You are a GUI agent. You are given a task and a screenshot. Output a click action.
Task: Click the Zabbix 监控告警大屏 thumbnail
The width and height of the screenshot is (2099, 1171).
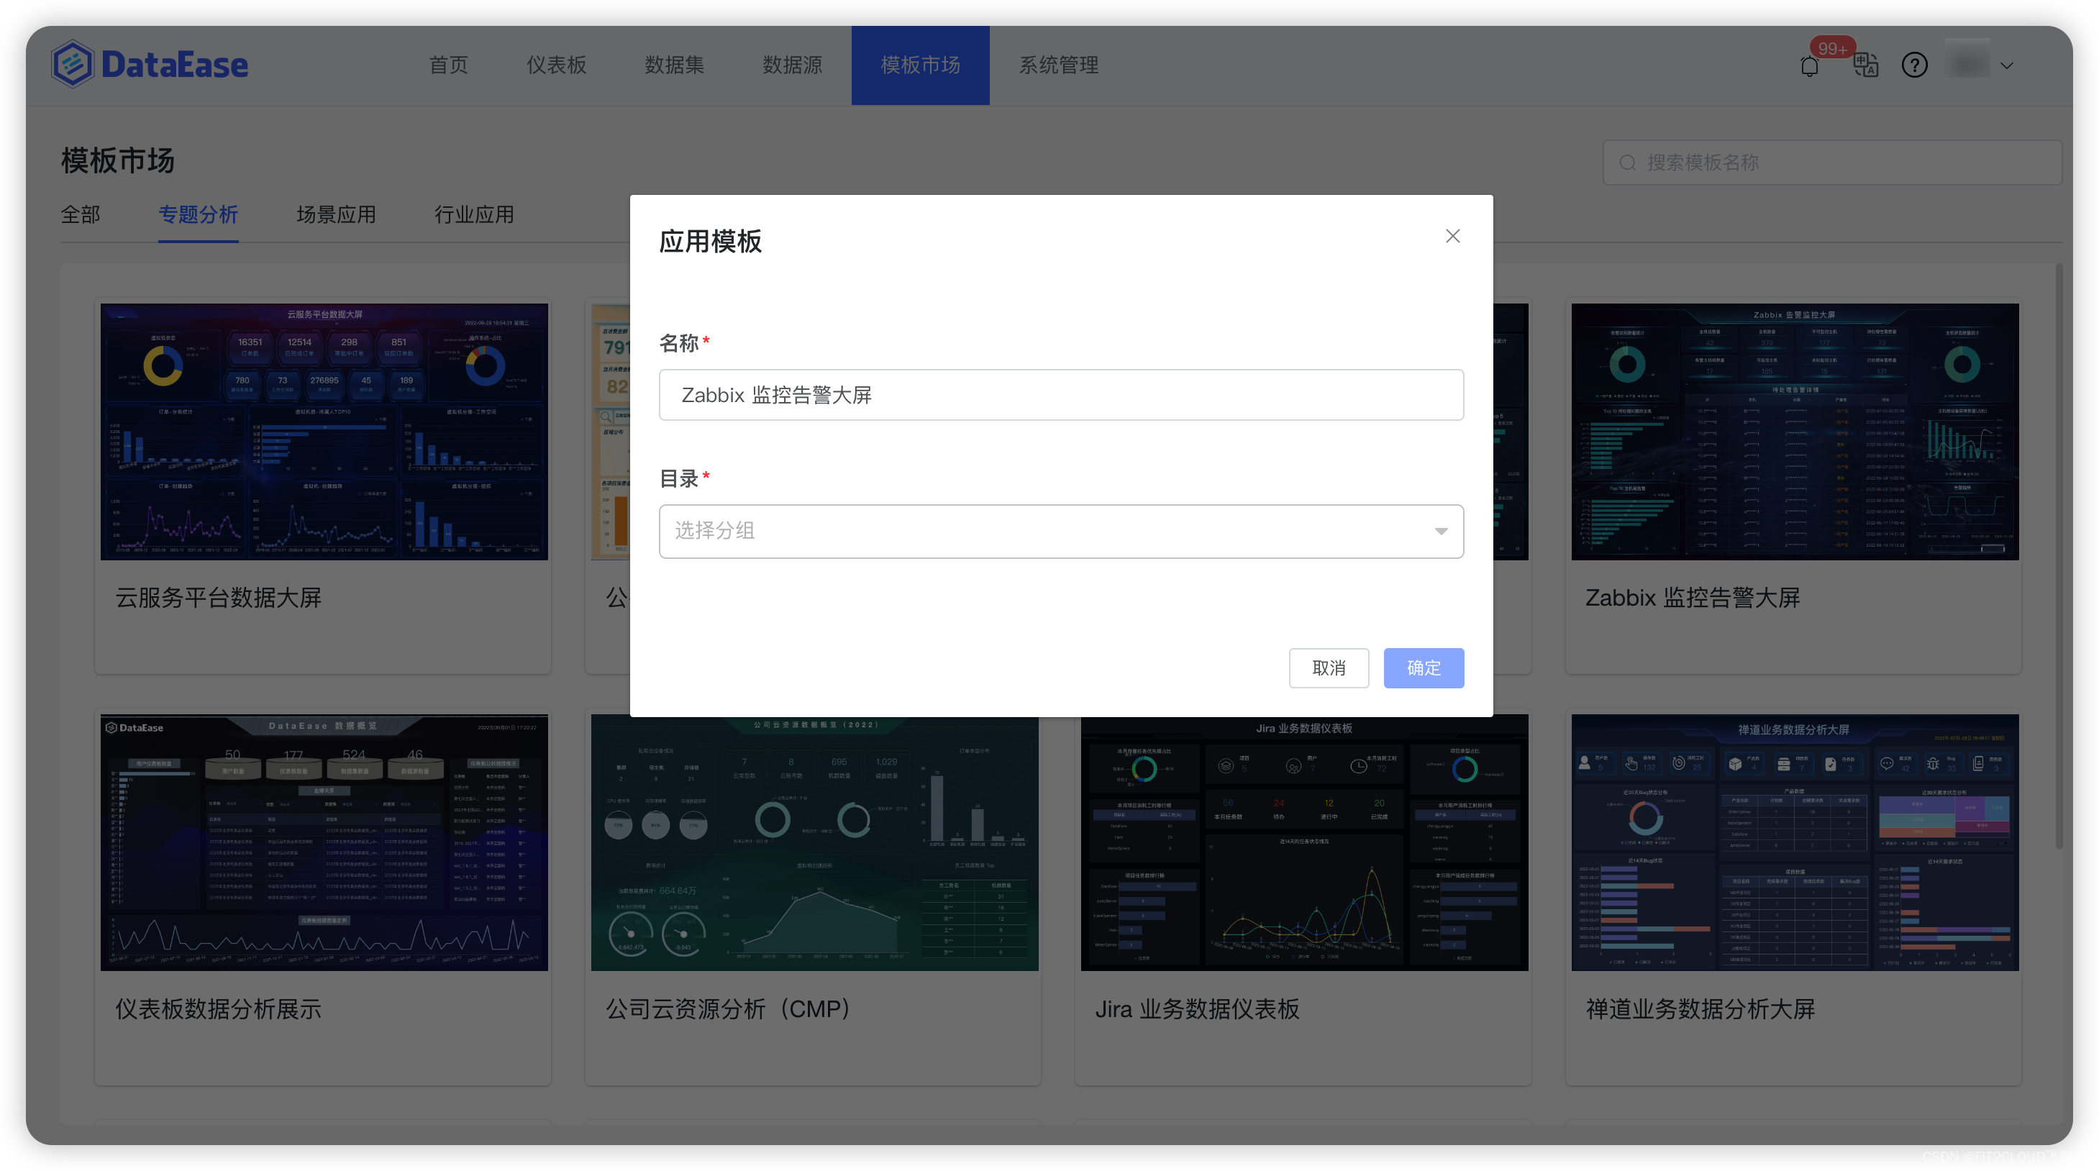(1795, 431)
